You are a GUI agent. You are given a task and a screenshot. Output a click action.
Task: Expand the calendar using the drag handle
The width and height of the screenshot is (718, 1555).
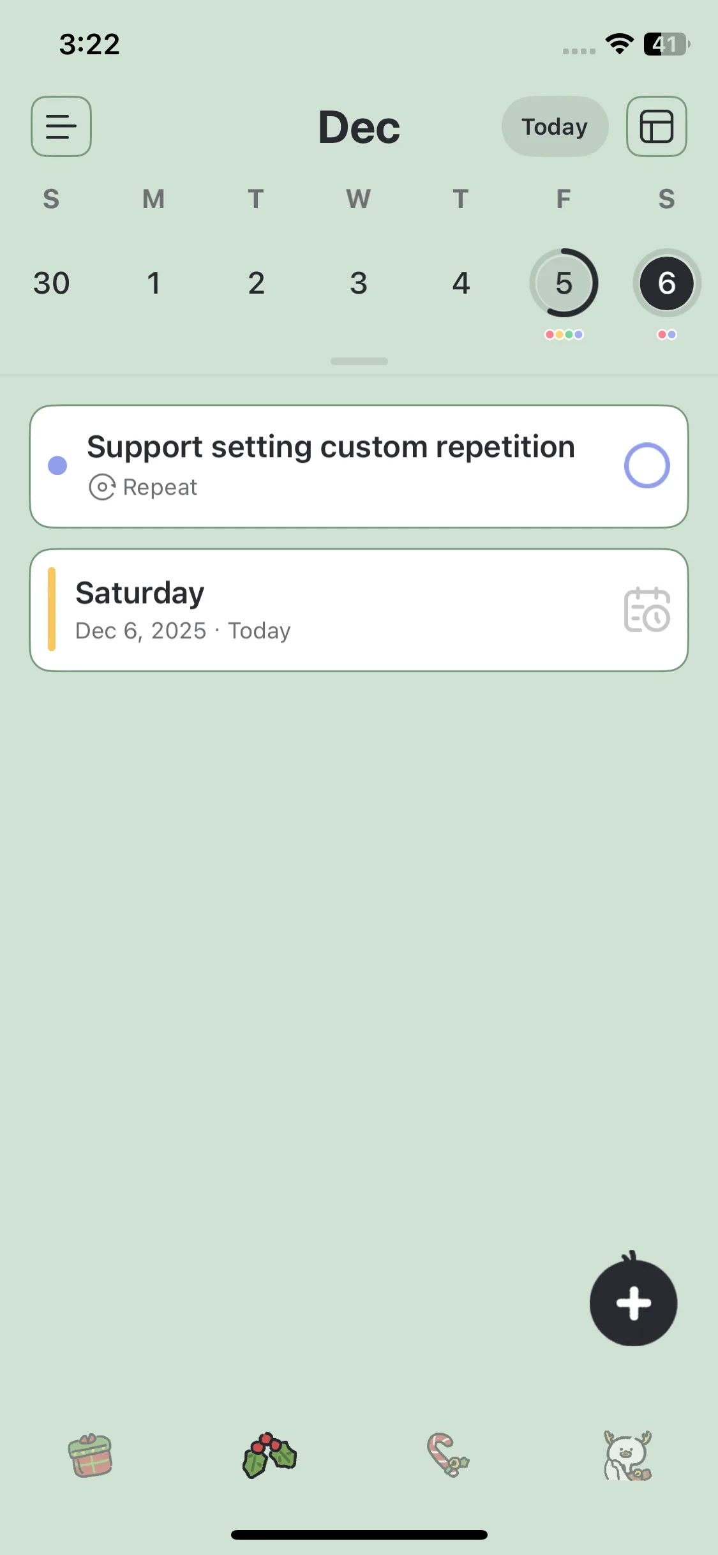359,361
